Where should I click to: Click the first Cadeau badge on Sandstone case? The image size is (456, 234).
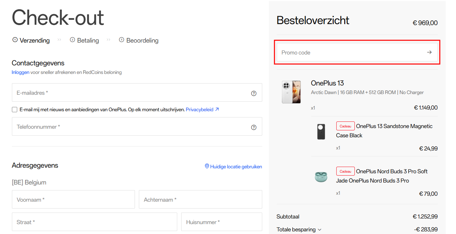point(345,126)
